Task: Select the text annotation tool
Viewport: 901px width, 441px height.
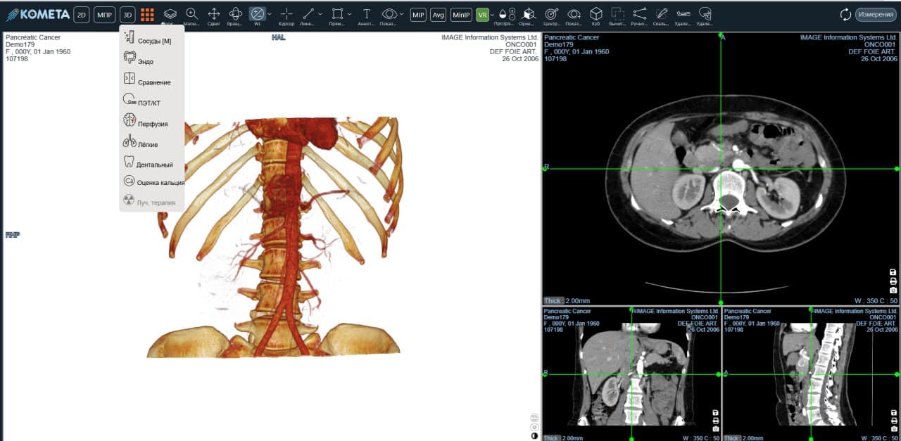Action: point(367,14)
